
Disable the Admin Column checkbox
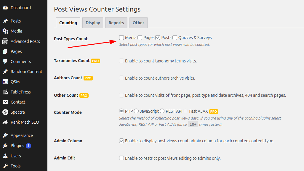(x=121, y=141)
